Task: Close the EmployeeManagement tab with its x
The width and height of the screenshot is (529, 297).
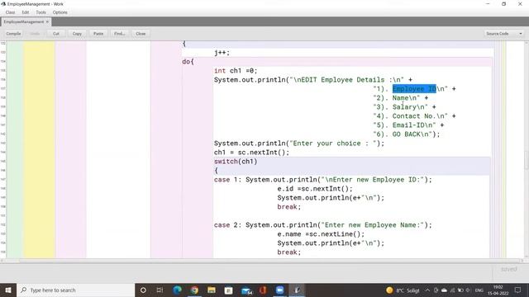Action: pyautogui.click(x=47, y=22)
